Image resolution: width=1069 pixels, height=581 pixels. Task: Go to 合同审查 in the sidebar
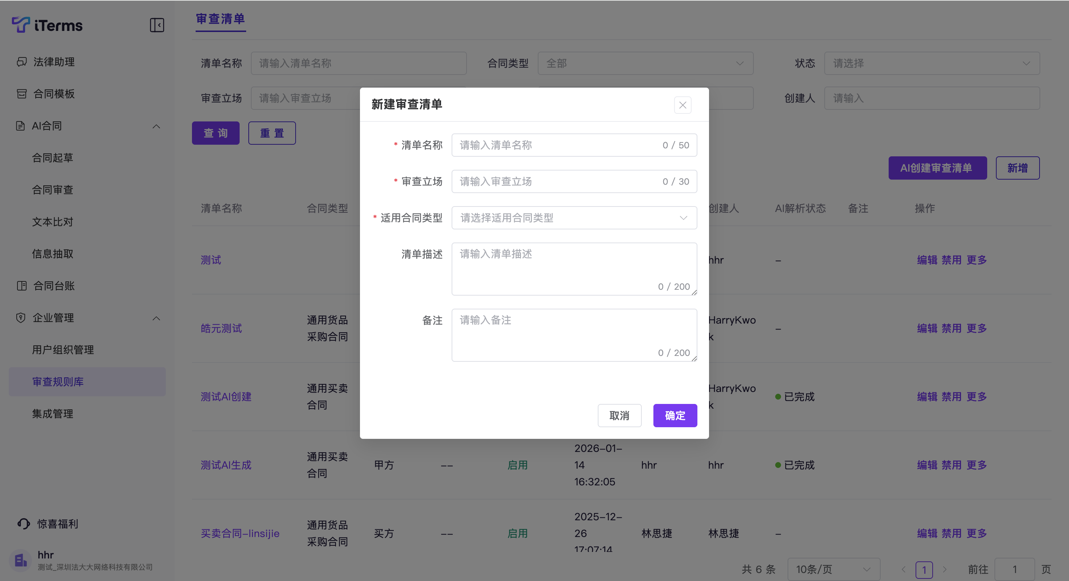tap(53, 190)
